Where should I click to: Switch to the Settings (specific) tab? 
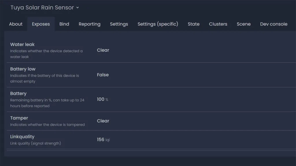[158, 24]
